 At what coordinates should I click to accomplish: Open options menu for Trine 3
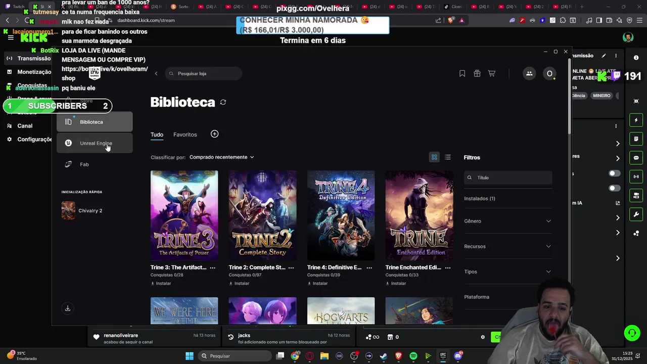click(x=212, y=267)
